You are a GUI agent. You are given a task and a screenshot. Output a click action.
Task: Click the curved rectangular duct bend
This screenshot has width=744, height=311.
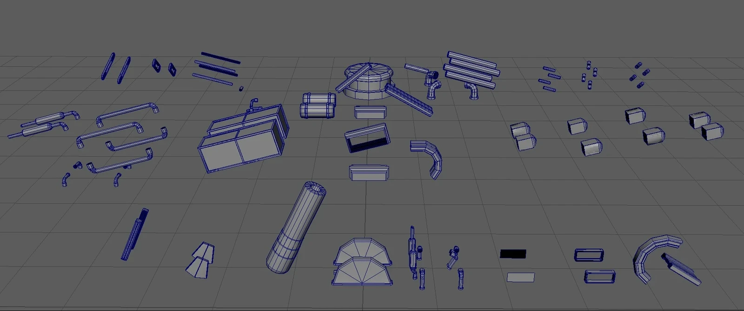click(x=428, y=159)
